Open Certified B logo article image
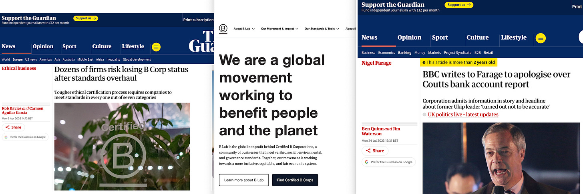The width and height of the screenshot is (583, 194). tap(122, 146)
